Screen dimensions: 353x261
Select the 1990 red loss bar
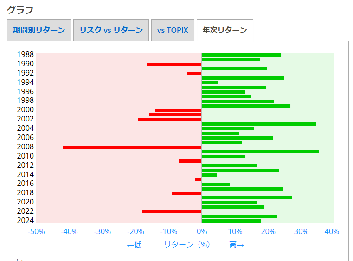point(174,64)
